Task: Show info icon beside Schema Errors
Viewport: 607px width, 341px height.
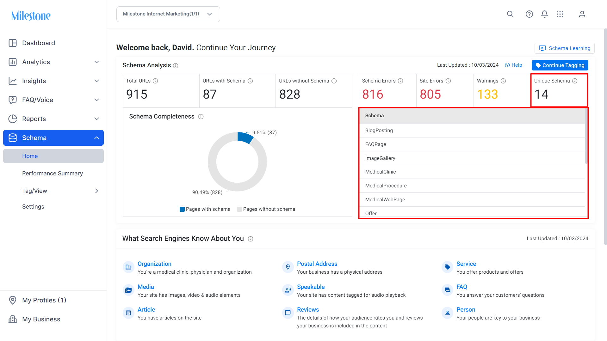Action: 400,81
